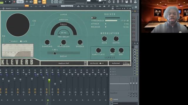Image resolution: width=188 pixels, height=105 pixels.
Task: Click the render export icon next to save
Action: 131,2
